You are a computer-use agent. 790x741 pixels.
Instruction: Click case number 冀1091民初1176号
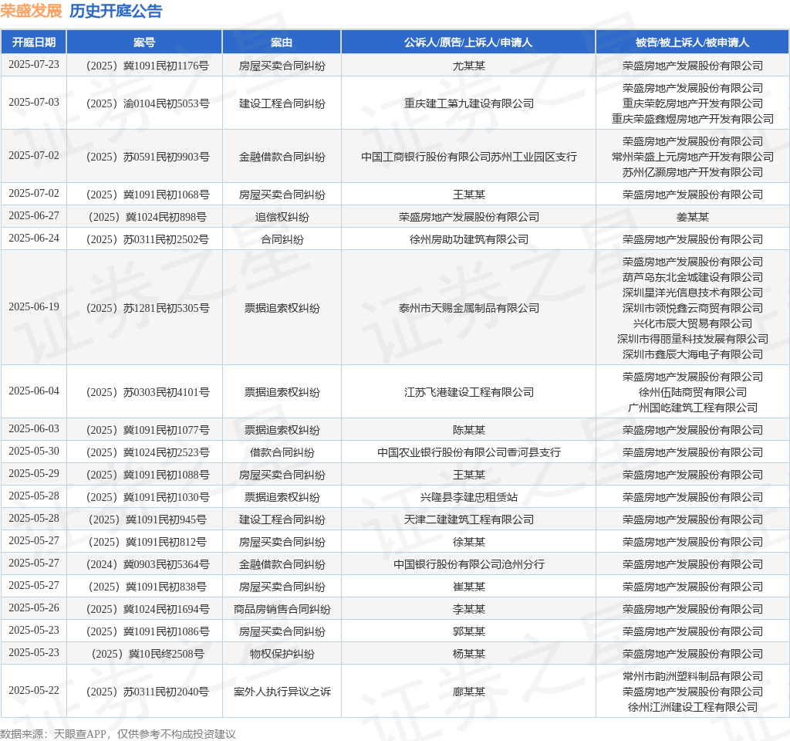[x=147, y=66]
